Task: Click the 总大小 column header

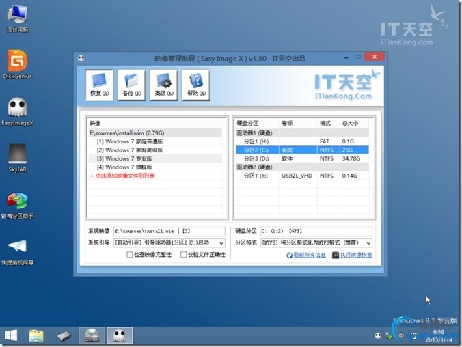Action: pyautogui.click(x=354, y=124)
